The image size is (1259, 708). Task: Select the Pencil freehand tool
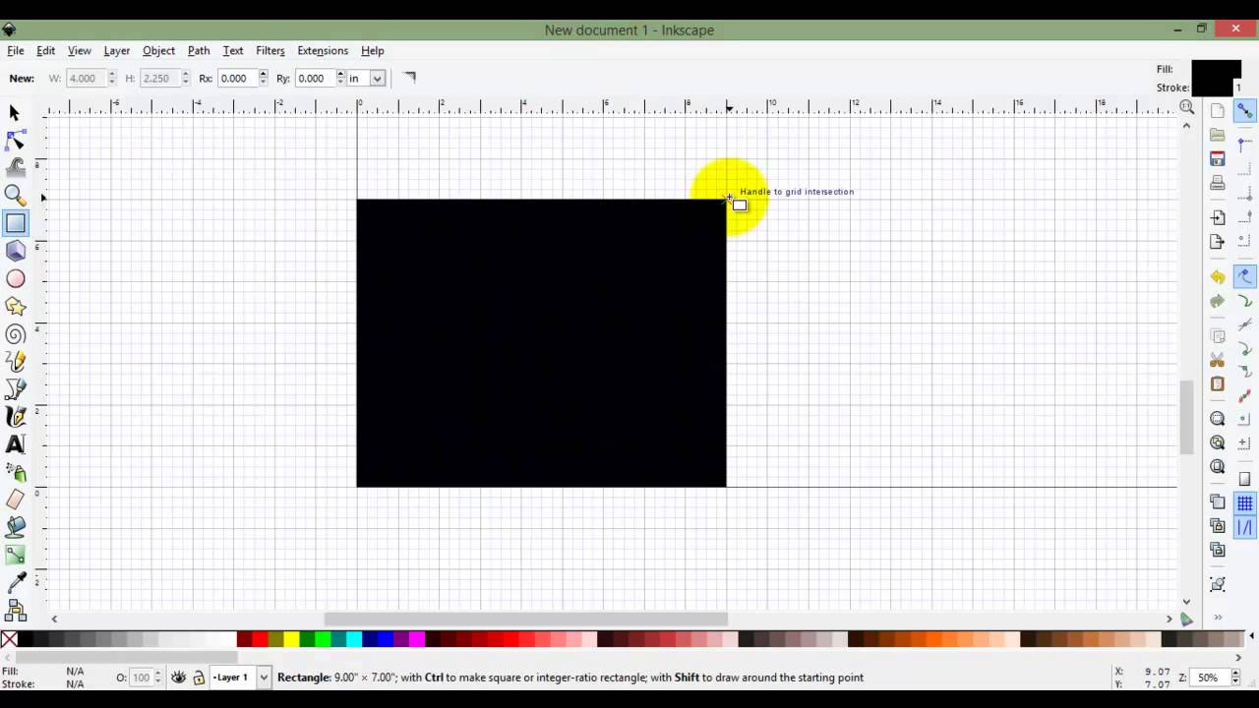[15, 362]
